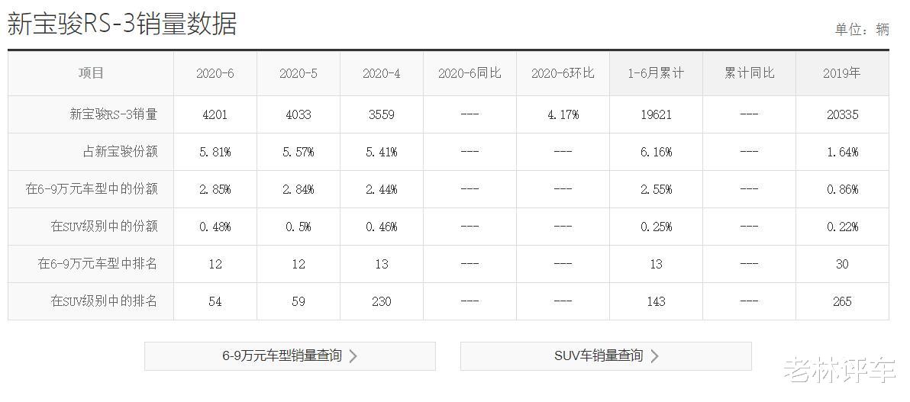
Task: Select SUV rank value 230
Action: pos(381,301)
